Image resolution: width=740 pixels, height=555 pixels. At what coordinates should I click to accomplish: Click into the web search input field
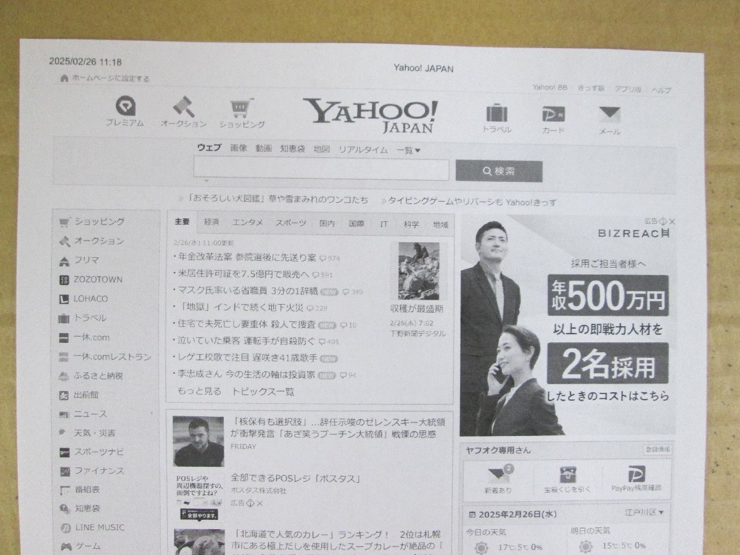point(321,170)
